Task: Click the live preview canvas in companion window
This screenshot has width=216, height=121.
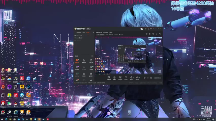Action: click(x=129, y=56)
